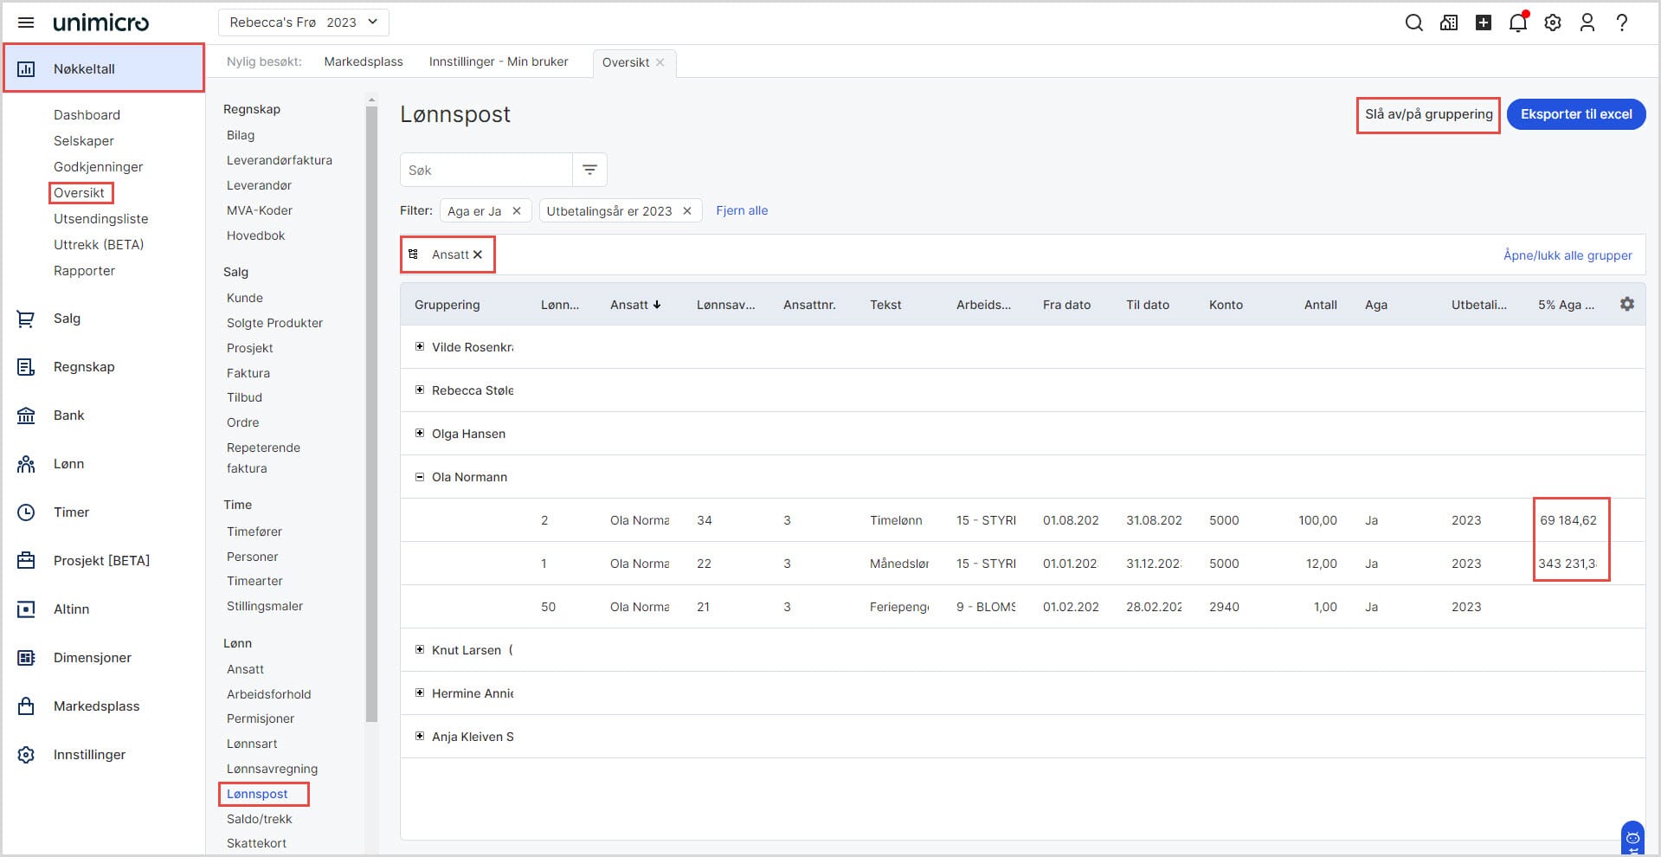The height and width of the screenshot is (857, 1661).
Task: Select Lønnsart in the Lønn menu
Action: click(x=252, y=744)
